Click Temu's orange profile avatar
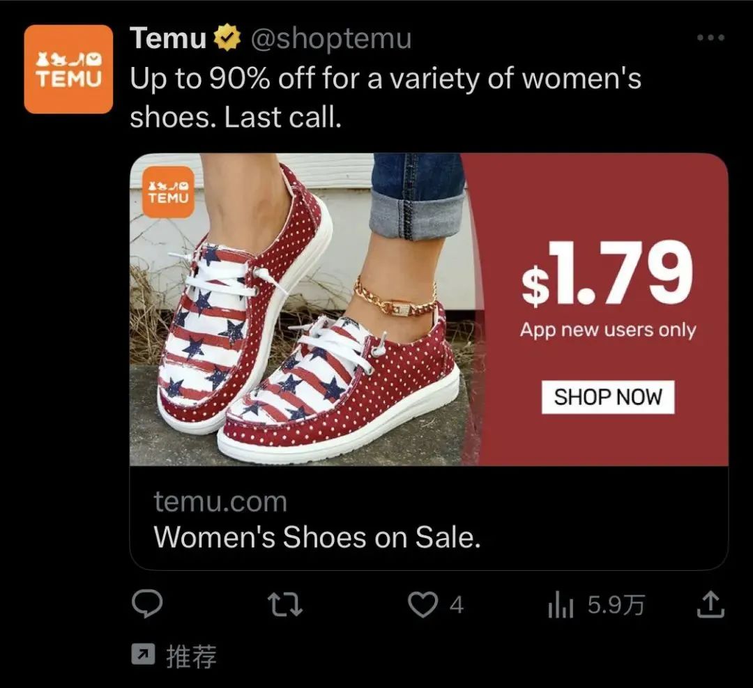The width and height of the screenshot is (753, 688). point(68,69)
